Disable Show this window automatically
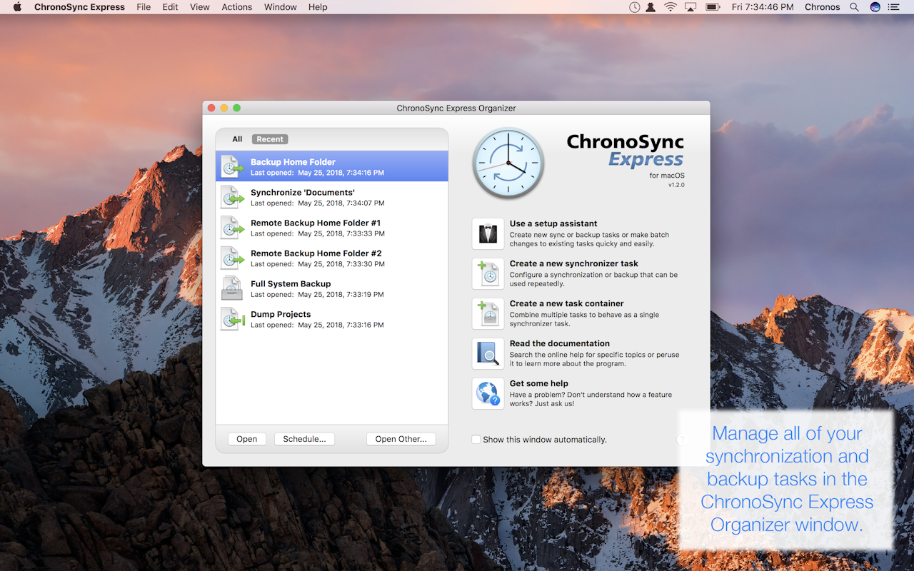This screenshot has width=914, height=571. point(476,439)
